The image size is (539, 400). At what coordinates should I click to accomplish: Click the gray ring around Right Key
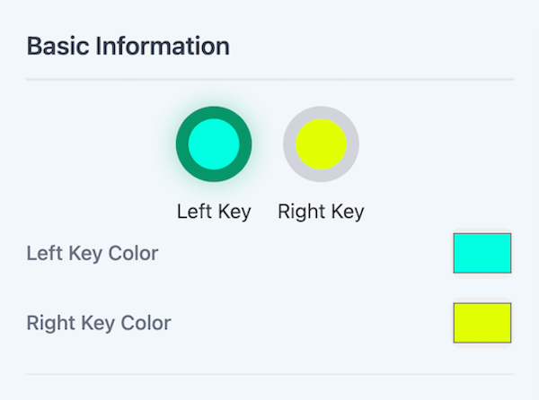click(322, 111)
